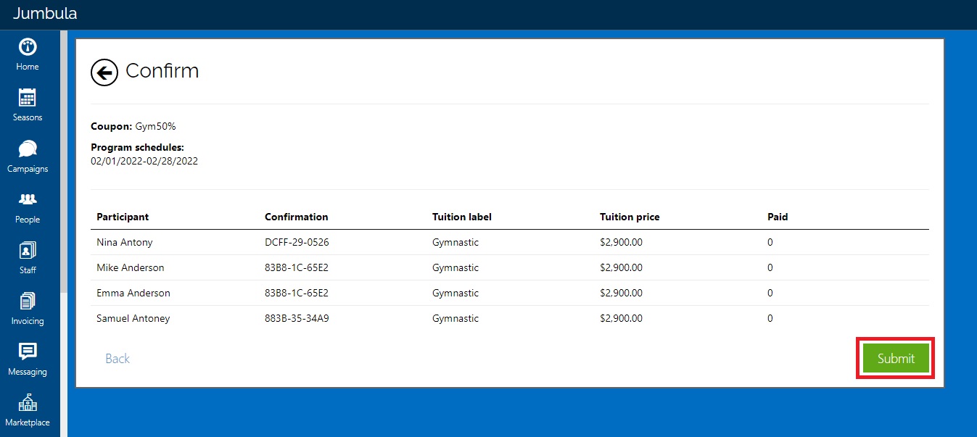This screenshot has height=437, width=977.
Task: Open the Home dashboard icon
Action: [28, 47]
